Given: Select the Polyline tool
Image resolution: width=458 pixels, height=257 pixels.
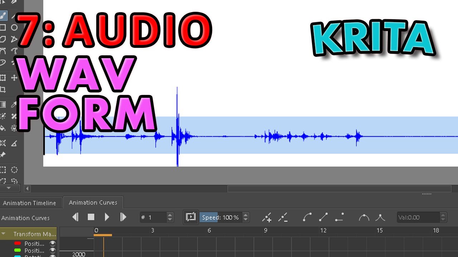Looking at the screenshot, I should [x=14, y=39].
